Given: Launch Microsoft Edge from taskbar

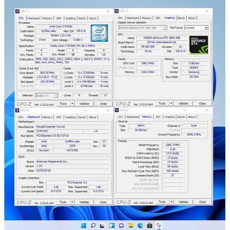Looking at the screenshot, I should coord(140,225).
